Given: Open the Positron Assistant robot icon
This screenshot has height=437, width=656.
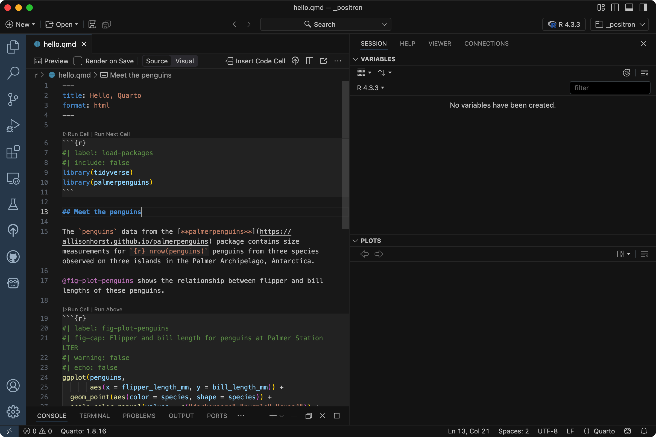Looking at the screenshot, I should tap(13, 283).
